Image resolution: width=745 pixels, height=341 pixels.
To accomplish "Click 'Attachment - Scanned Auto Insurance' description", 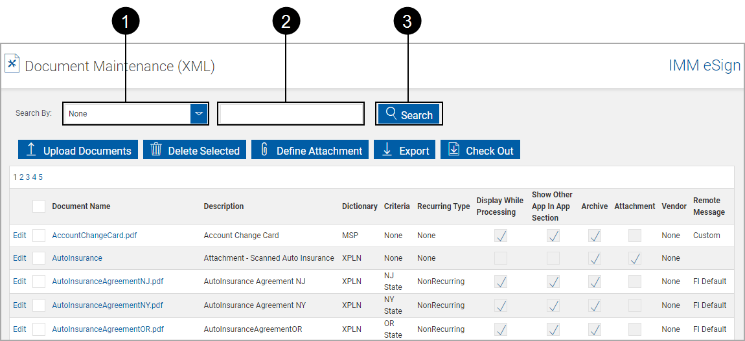I will pos(269,258).
